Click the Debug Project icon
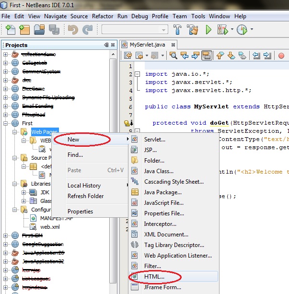Screen dimensions: 289x294 pos(223,30)
